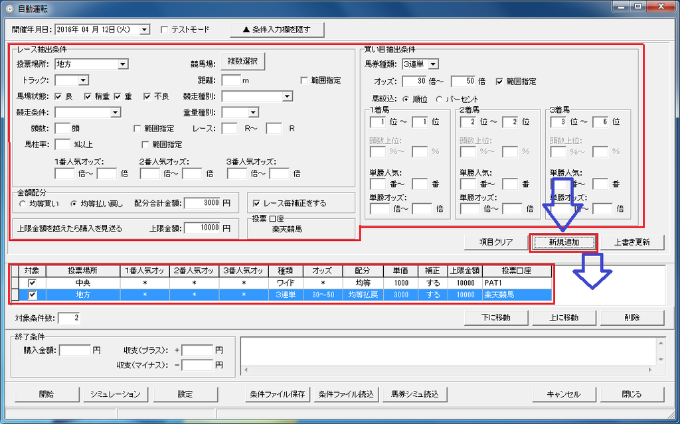Viewport: 680px width, 424px height.
Task: Click the log box vertical scrollbar down arrow
Action: click(661, 360)
